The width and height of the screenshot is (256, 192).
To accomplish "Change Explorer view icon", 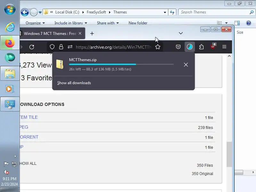I will tap(219, 23).
